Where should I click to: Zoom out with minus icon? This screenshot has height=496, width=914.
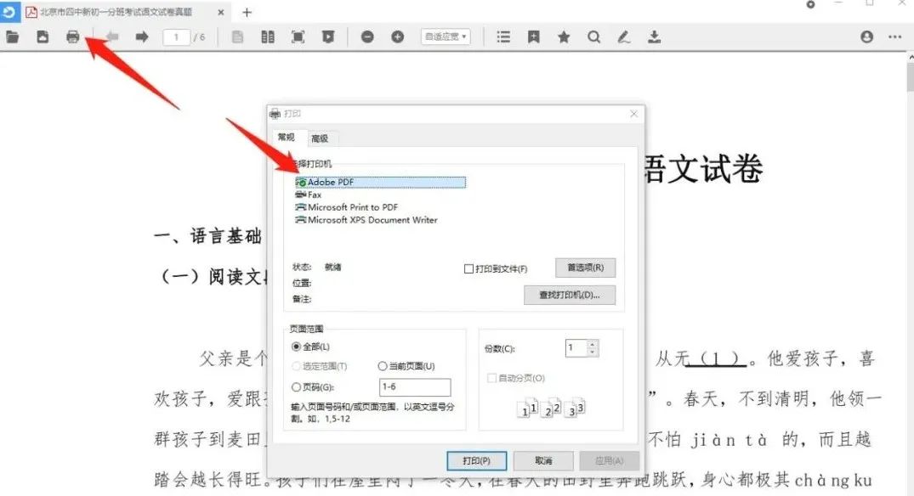click(x=367, y=37)
